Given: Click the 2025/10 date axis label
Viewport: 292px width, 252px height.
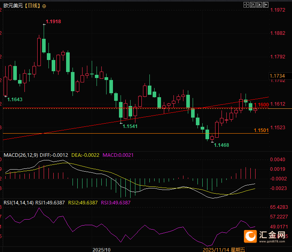Looking at the screenshot, I should 101,250.
